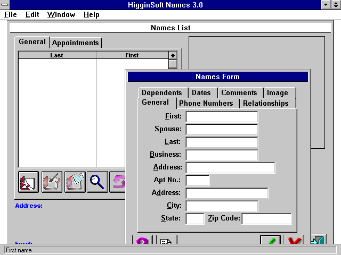Open the Appointments tab in Names List
341x255 pixels.
pyautogui.click(x=75, y=42)
